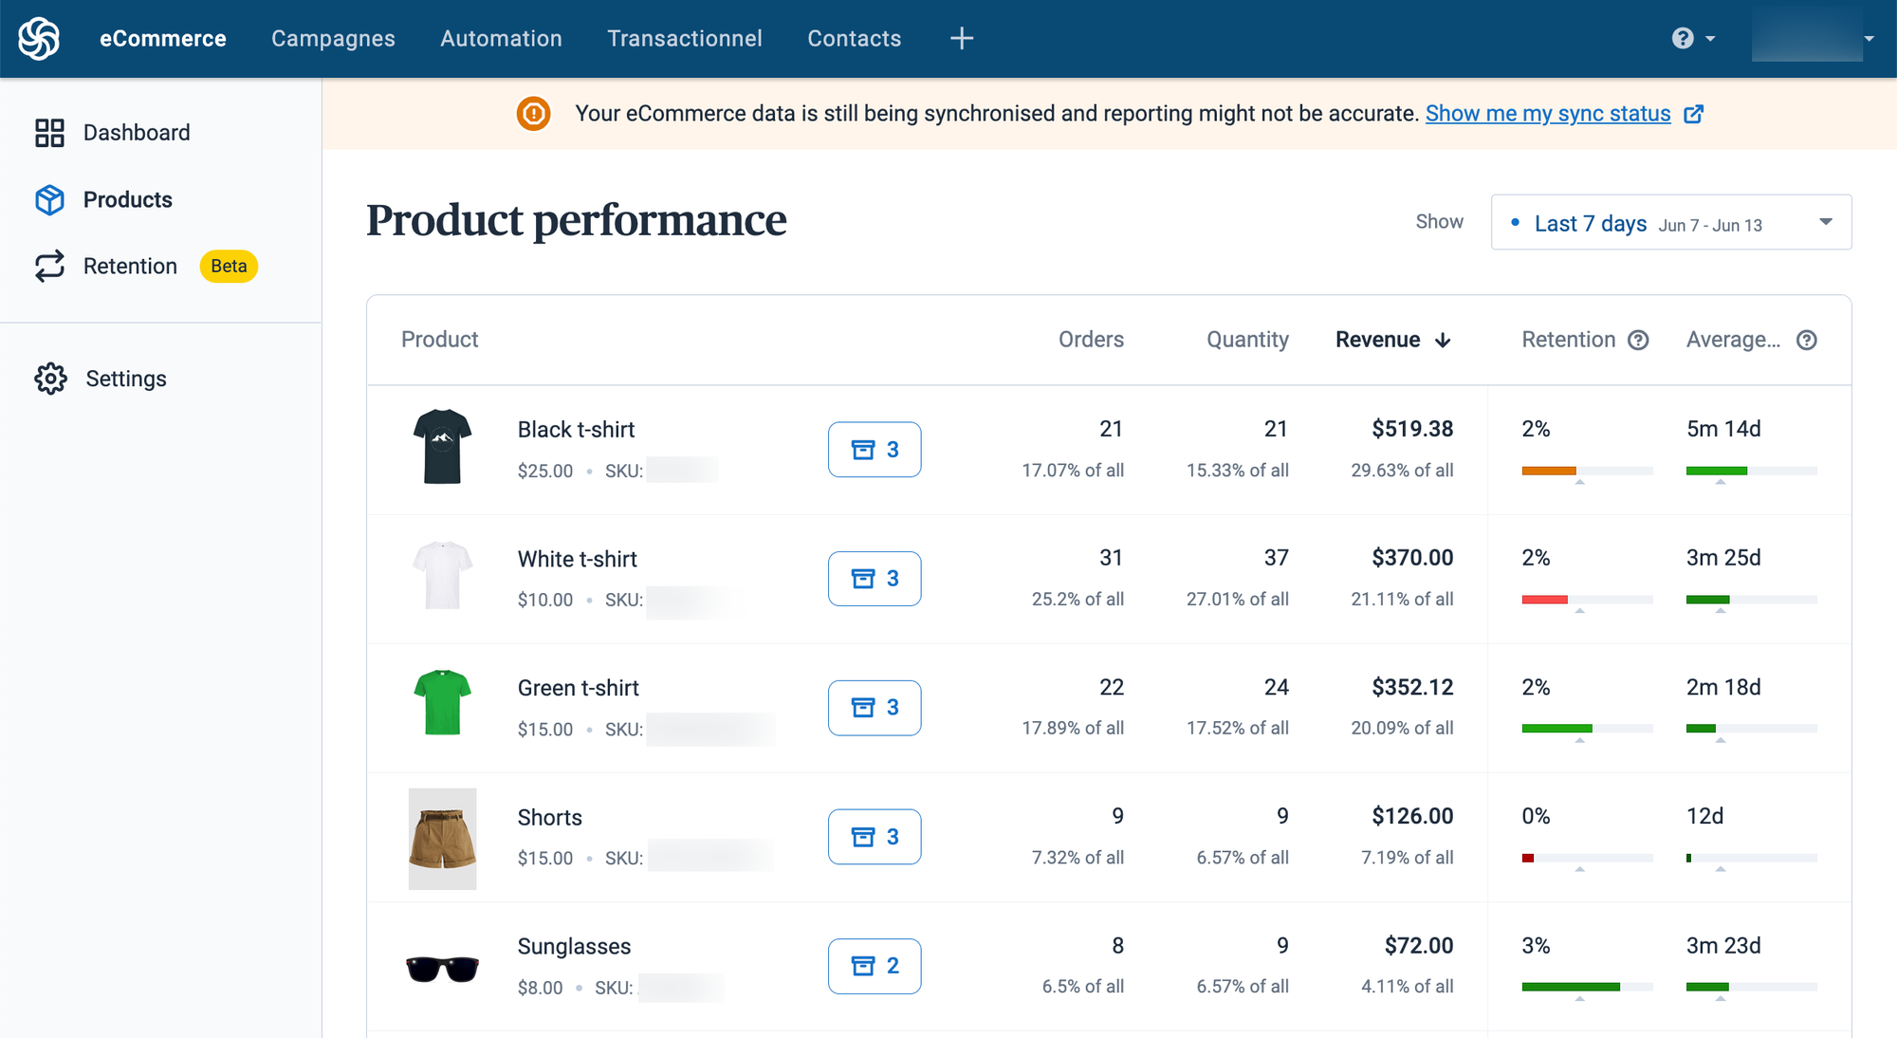Click Average column help icon
1897x1038 pixels.
point(1807,341)
